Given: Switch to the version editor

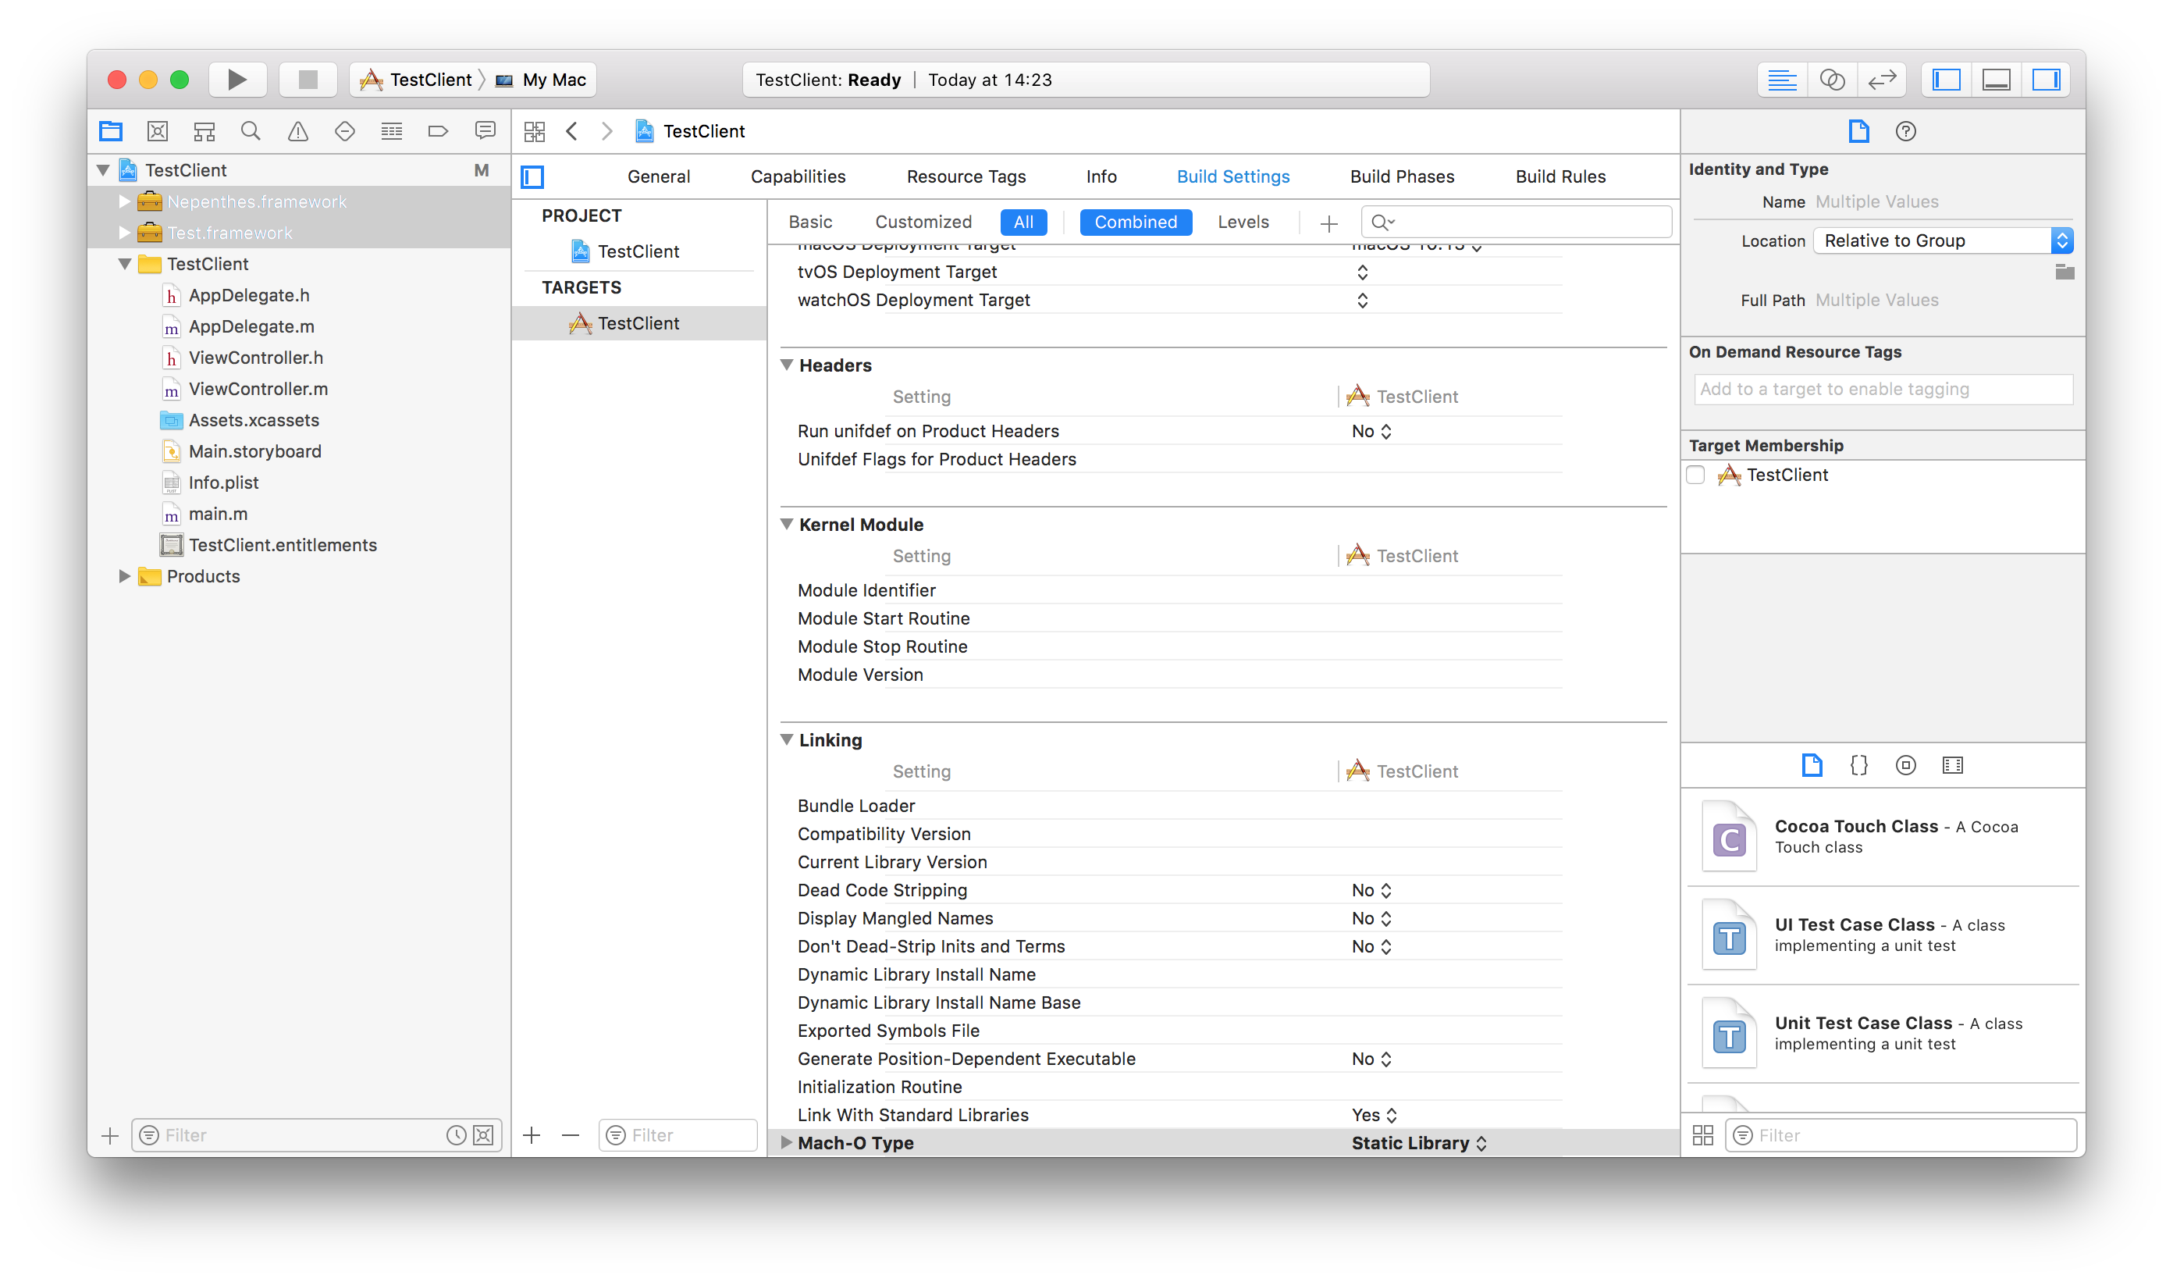Looking at the screenshot, I should point(1882,80).
